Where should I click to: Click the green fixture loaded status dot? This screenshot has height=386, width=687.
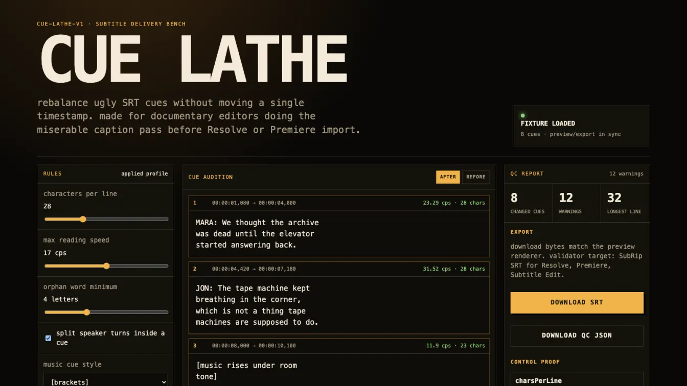coord(522,115)
